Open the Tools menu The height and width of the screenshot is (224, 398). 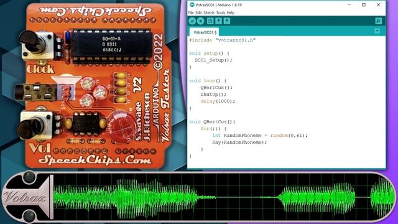coord(221,12)
